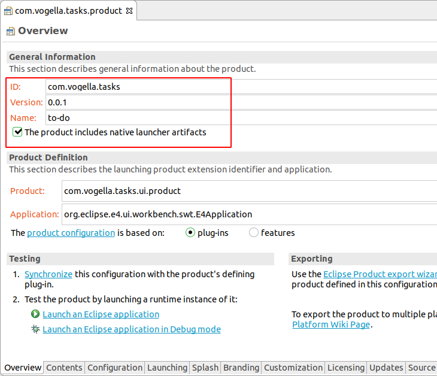Screen dimensions: 437x376
Task: Click the Name field containing to-do
Action: pos(241,118)
